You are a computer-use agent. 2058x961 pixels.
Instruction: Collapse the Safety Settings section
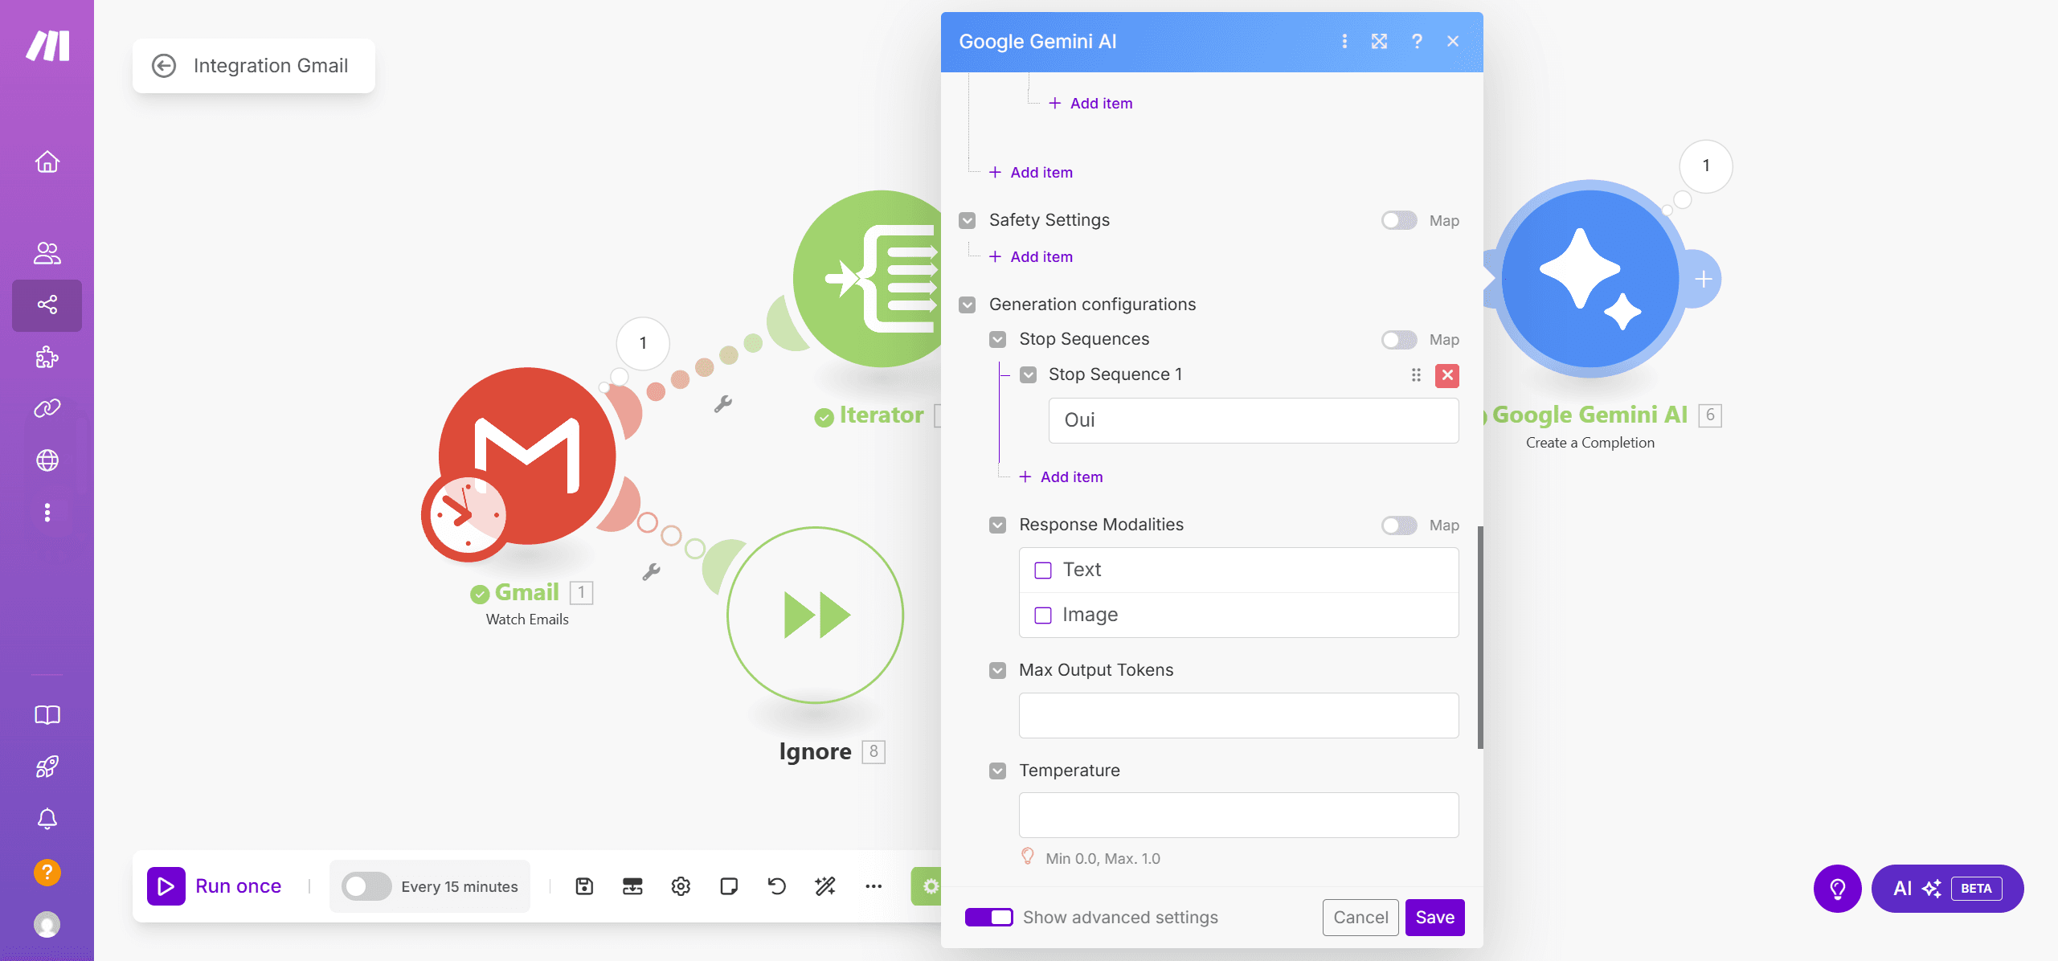(x=968, y=221)
